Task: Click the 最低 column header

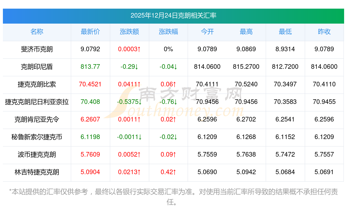Action: pyautogui.click(x=285, y=32)
